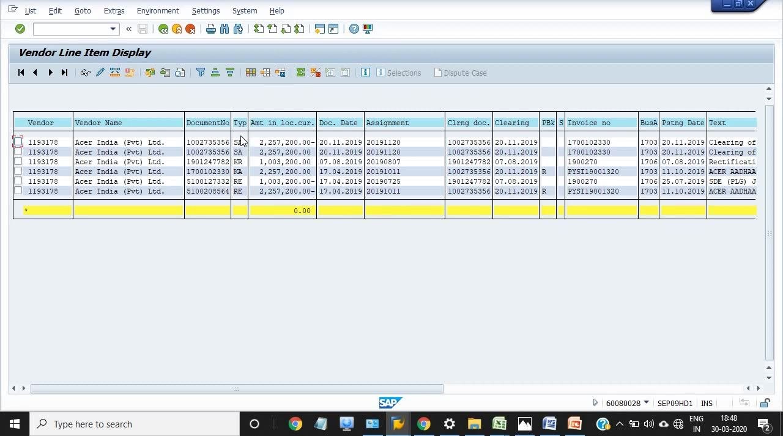Screen dimensions: 783x436
Task: Click the Selections button
Action: point(398,73)
